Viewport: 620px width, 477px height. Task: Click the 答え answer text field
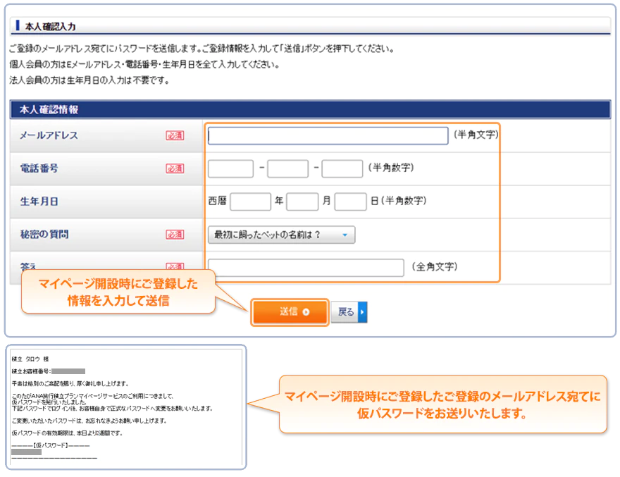pyautogui.click(x=306, y=268)
